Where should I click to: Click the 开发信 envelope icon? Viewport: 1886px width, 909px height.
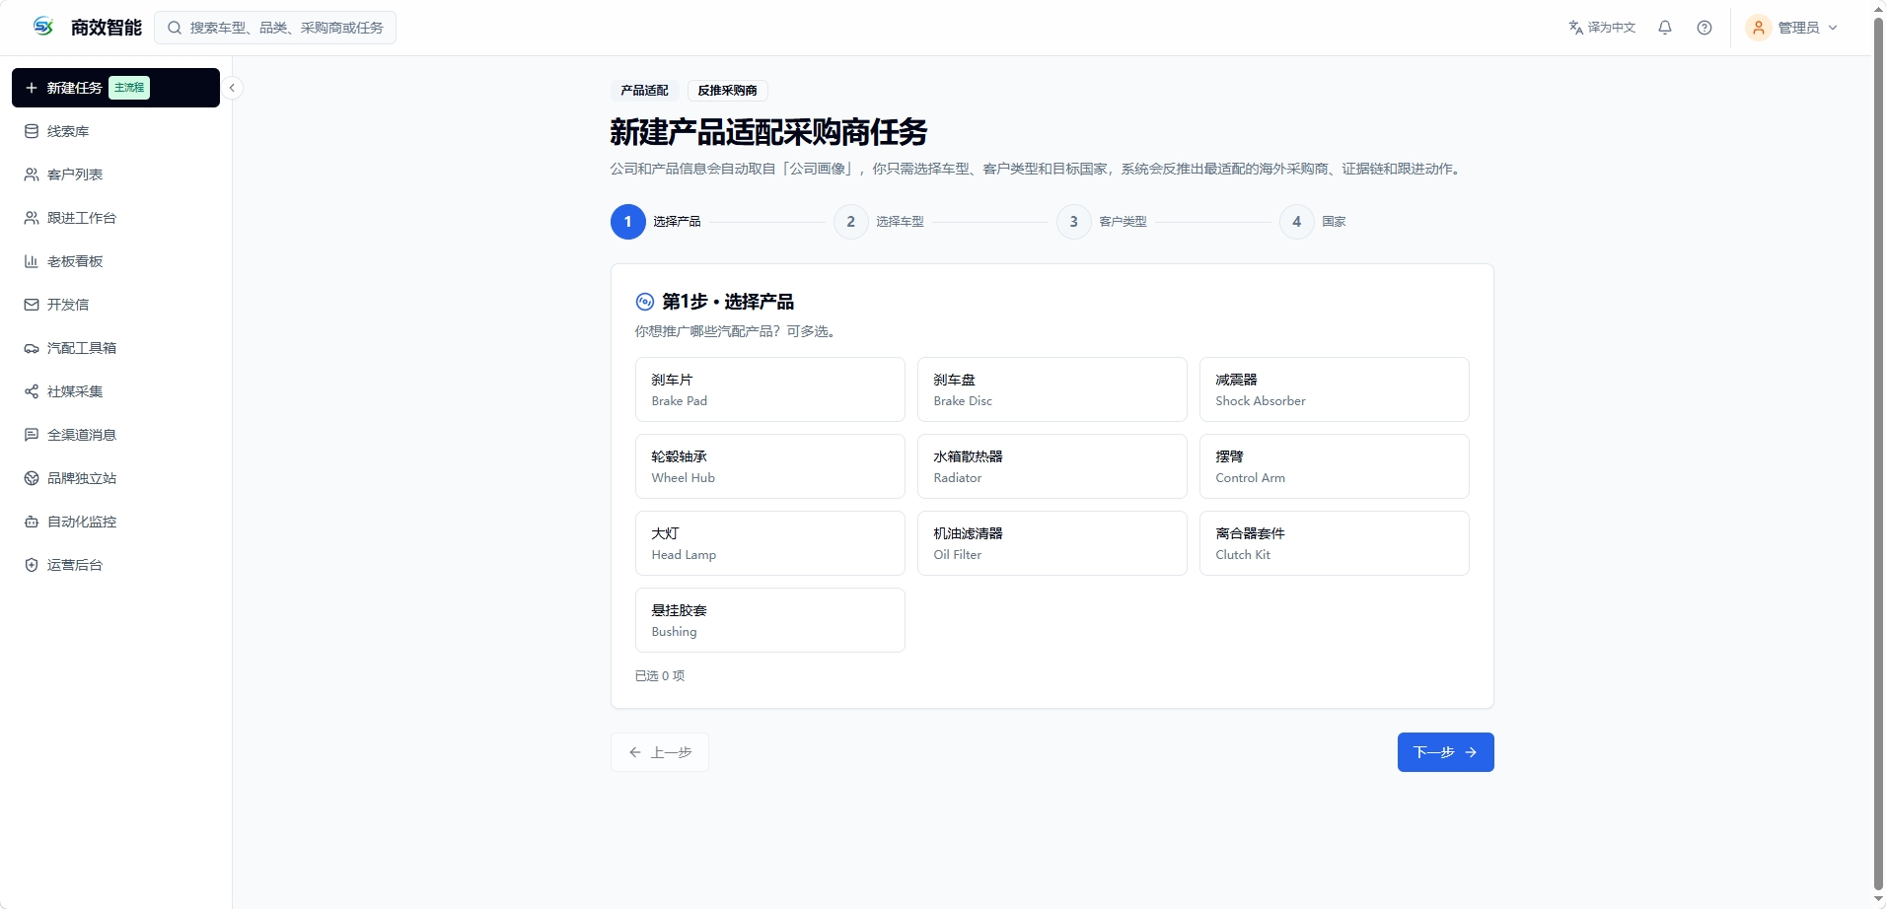32,305
